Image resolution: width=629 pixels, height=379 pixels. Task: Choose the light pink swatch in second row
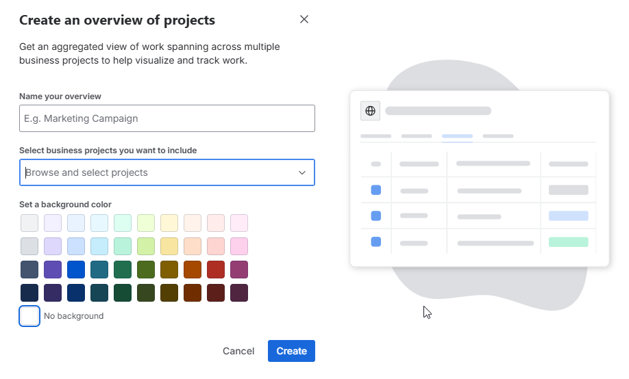(x=238, y=246)
